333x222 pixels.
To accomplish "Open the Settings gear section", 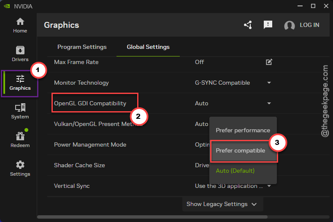I will [20, 169].
